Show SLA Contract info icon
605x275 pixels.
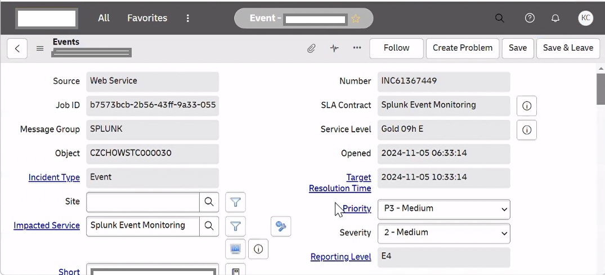tap(527, 106)
